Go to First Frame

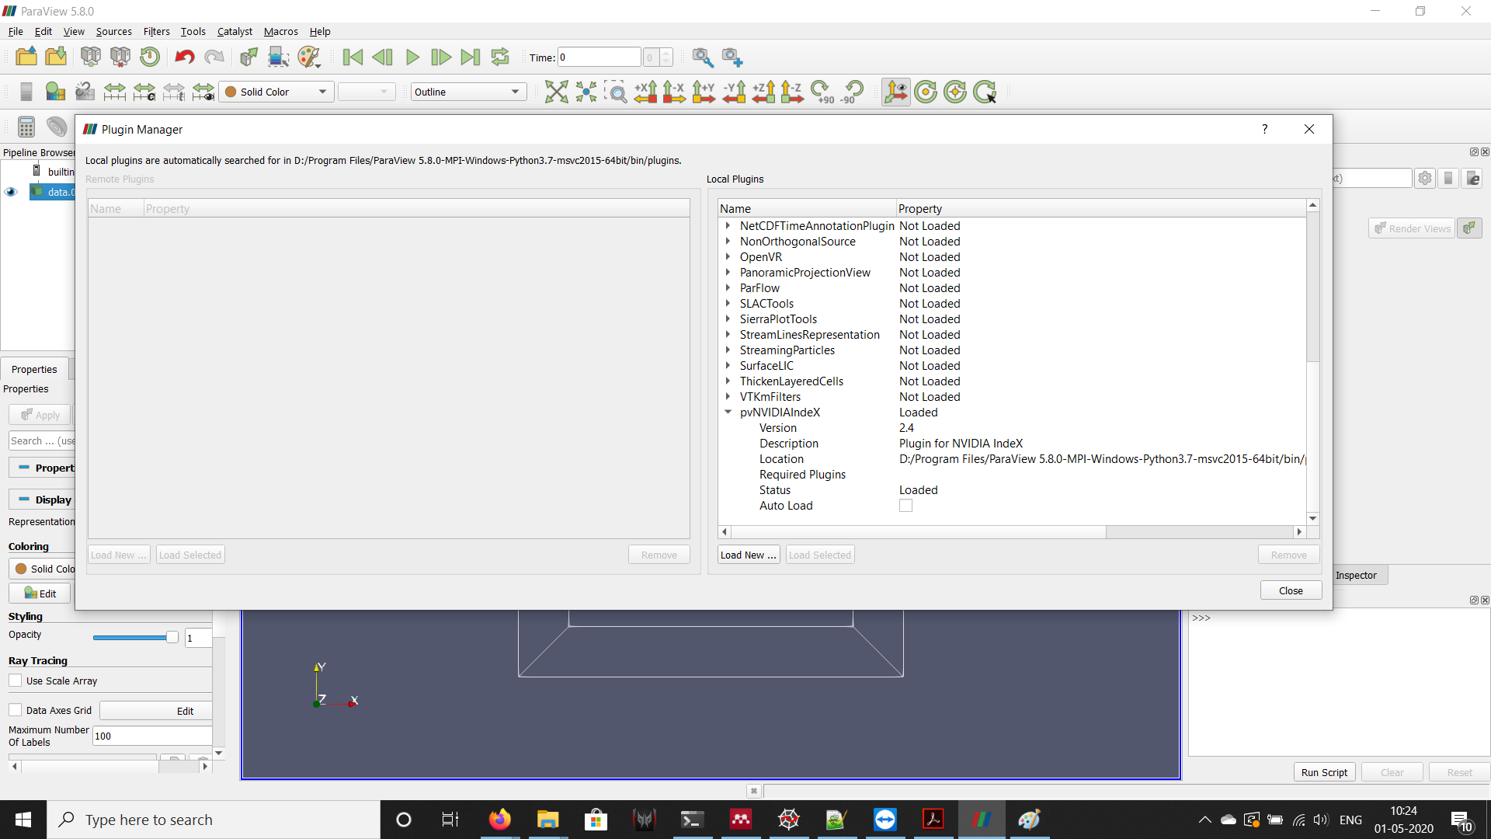(353, 57)
